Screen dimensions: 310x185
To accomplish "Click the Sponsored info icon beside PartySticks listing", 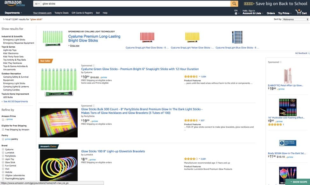I will pyautogui.click(x=94, y=106).
